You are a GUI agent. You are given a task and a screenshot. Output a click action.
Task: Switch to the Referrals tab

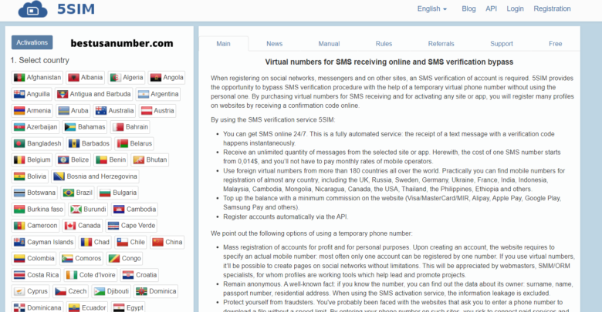(441, 44)
